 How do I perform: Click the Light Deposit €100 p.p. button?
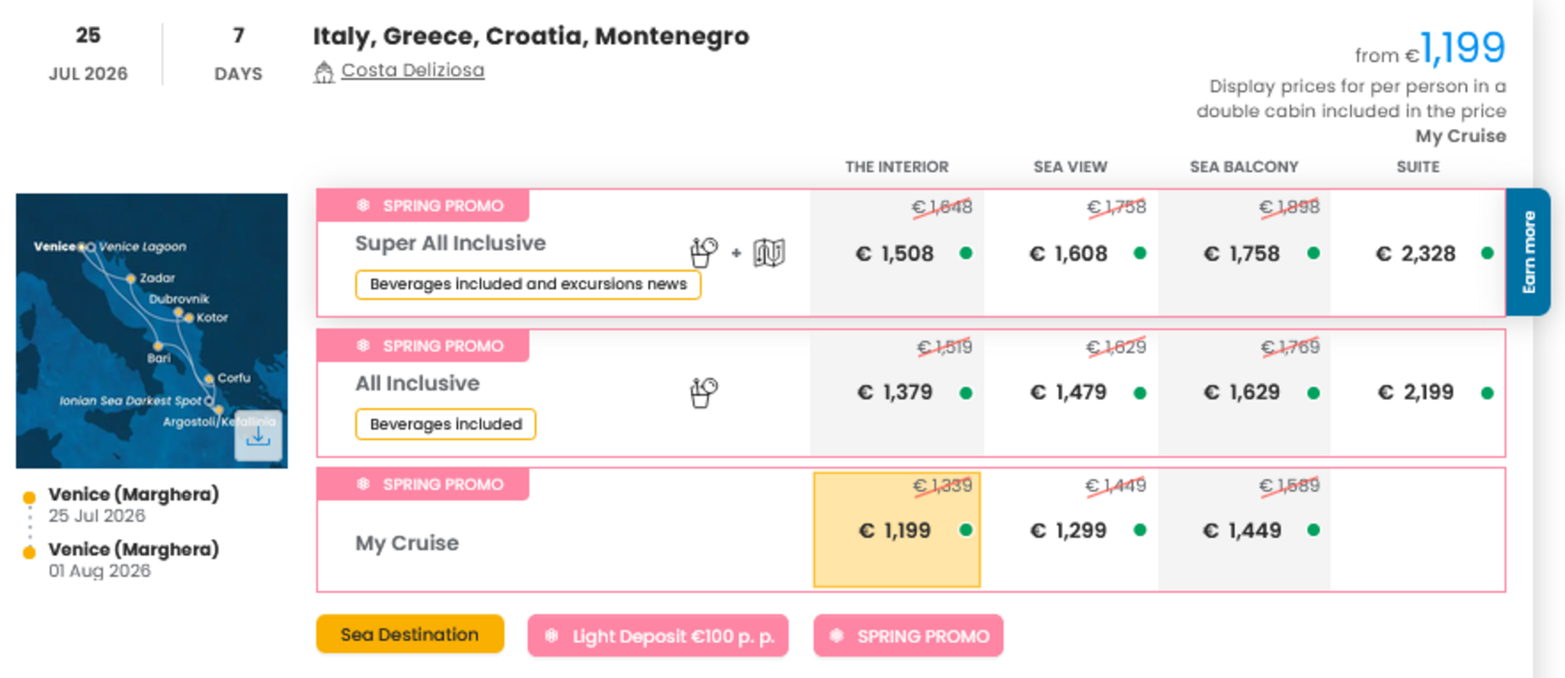pos(658,635)
